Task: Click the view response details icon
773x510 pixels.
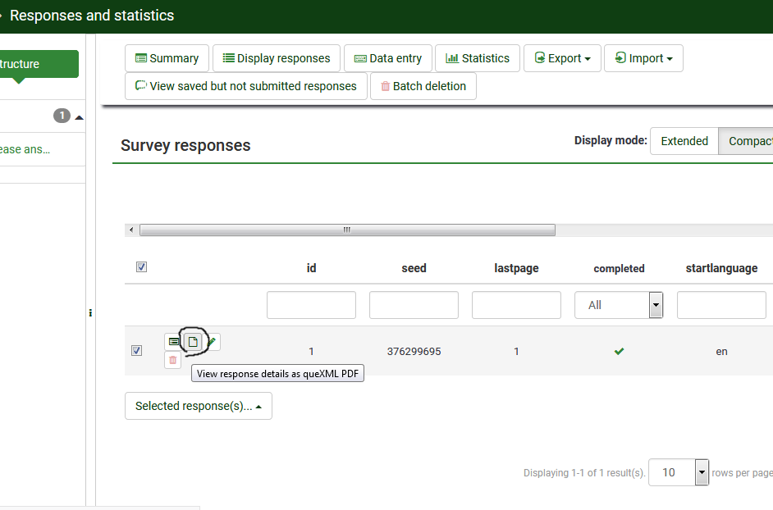Action: point(173,342)
